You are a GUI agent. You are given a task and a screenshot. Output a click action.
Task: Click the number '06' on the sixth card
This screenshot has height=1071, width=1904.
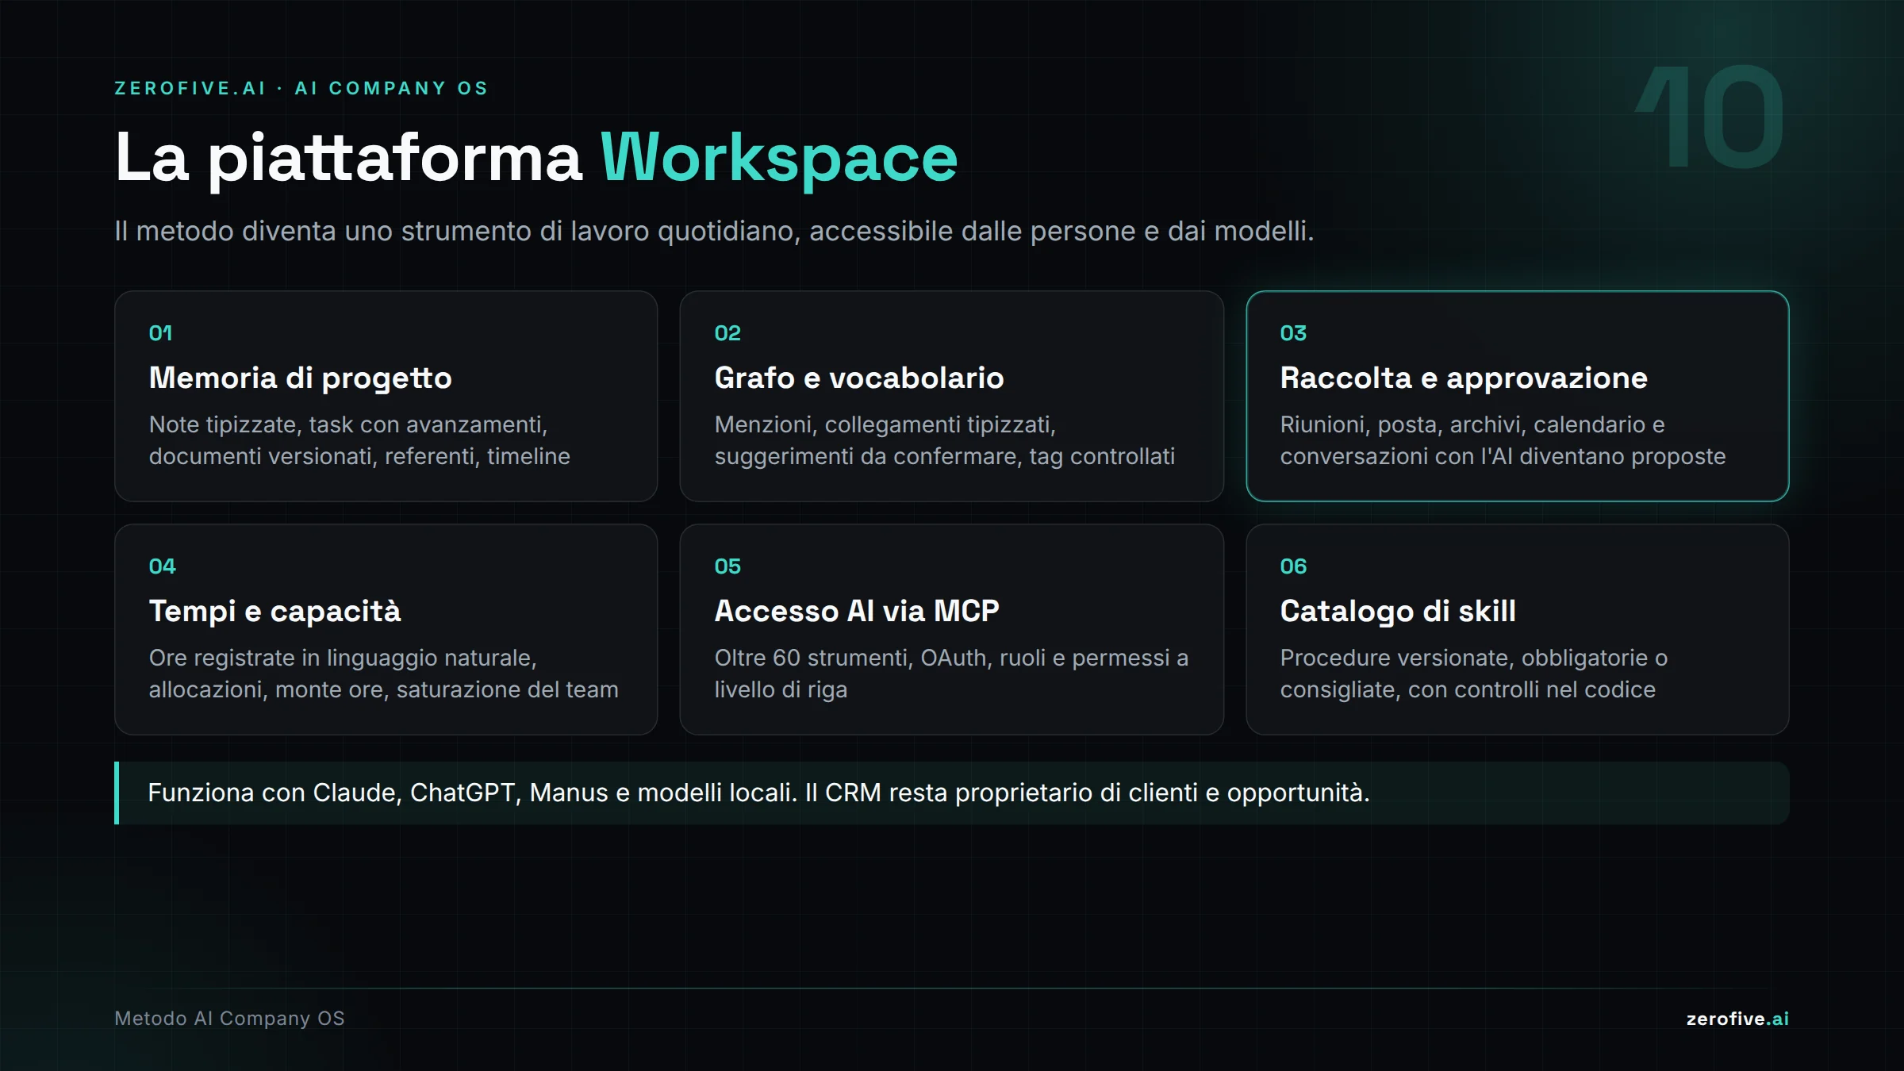1293,566
